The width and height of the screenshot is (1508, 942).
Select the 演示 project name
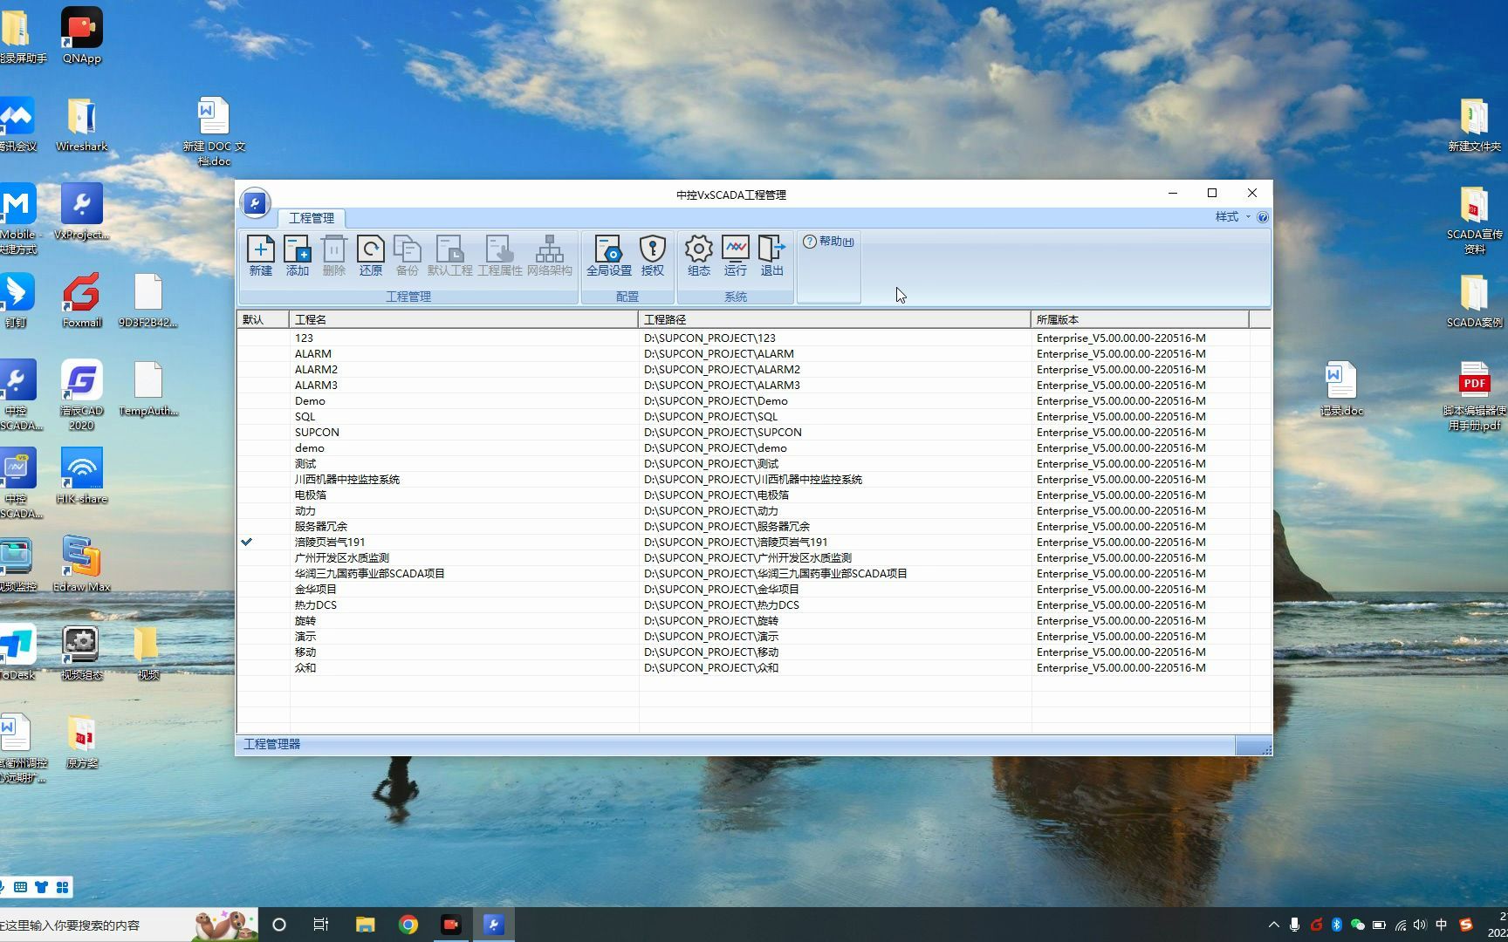305,636
